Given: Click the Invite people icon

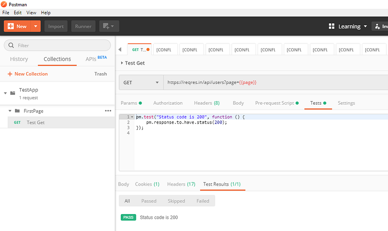Looking at the screenshot, I should 377,27.
